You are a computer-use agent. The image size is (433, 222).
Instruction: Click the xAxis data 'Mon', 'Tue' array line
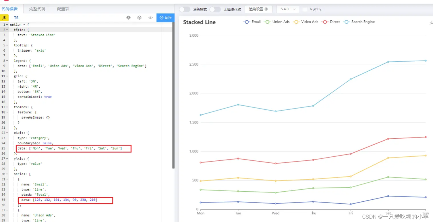[70, 148]
